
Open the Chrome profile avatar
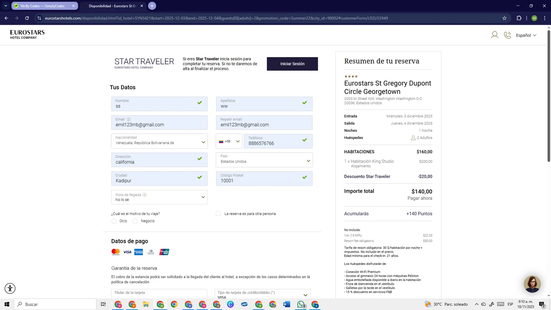(534, 18)
